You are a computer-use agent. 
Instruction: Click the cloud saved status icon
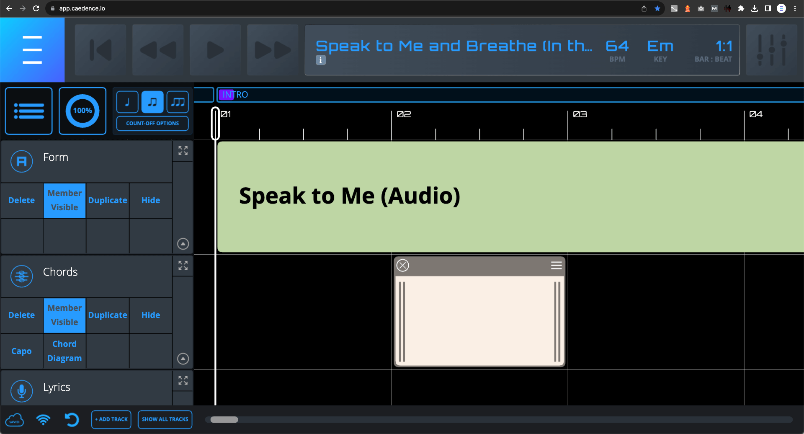(14, 419)
